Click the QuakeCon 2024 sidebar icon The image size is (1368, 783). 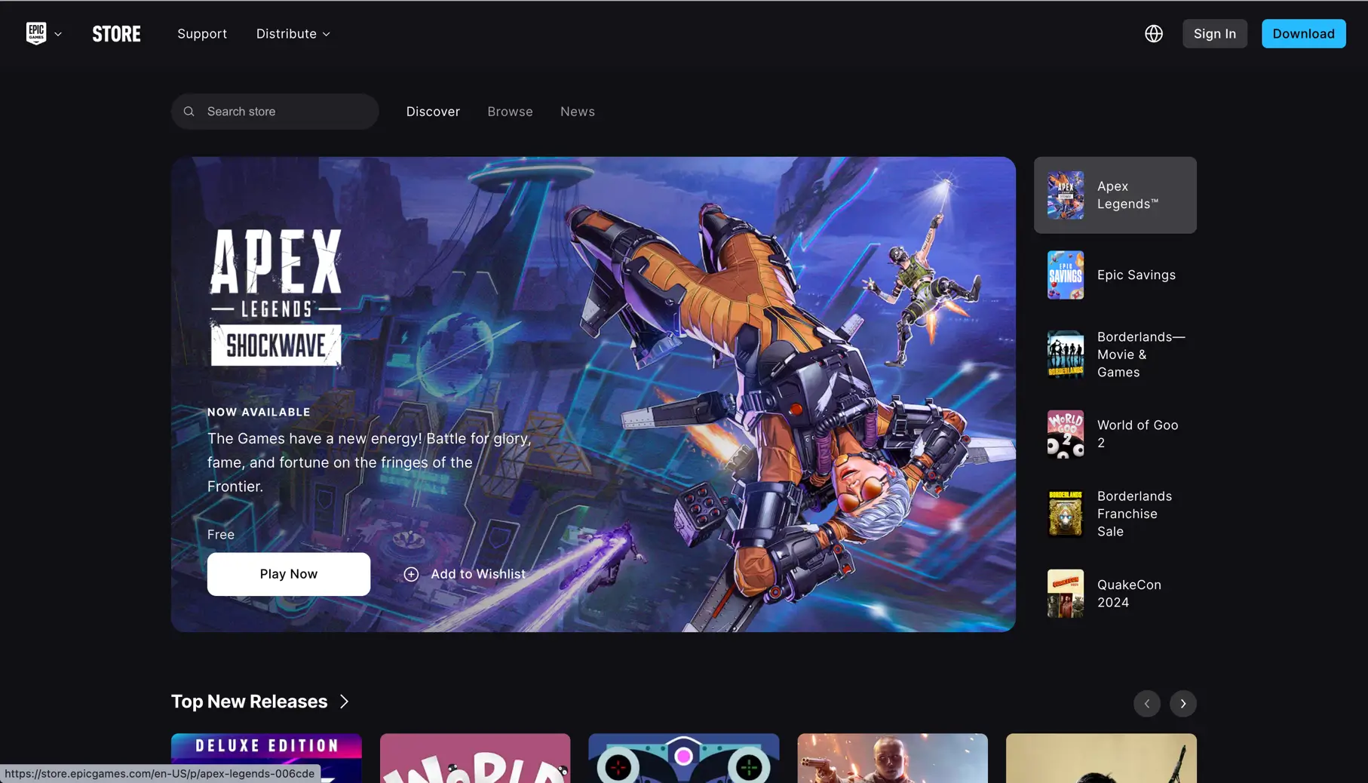tap(1065, 593)
